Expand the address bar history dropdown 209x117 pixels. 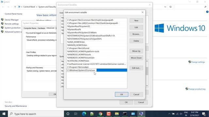pos(165,7)
